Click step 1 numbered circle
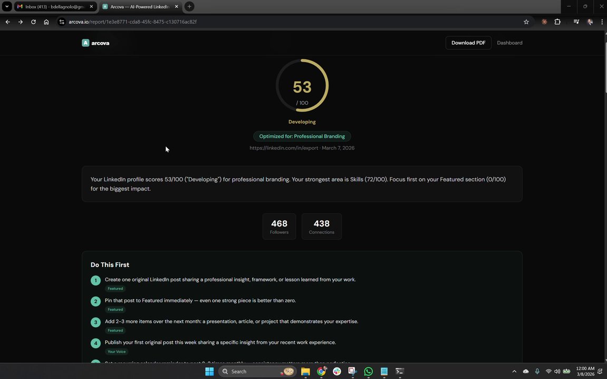This screenshot has height=379, width=607. [95, 281]
